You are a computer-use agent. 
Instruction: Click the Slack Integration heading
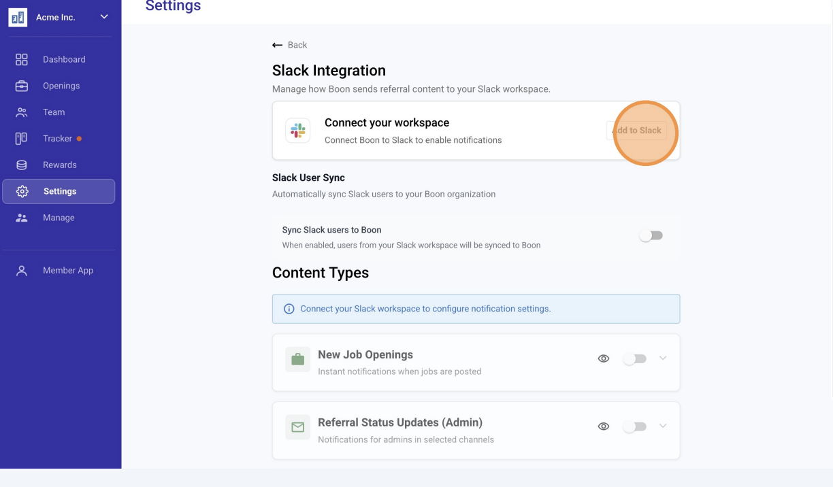[329, 71]
